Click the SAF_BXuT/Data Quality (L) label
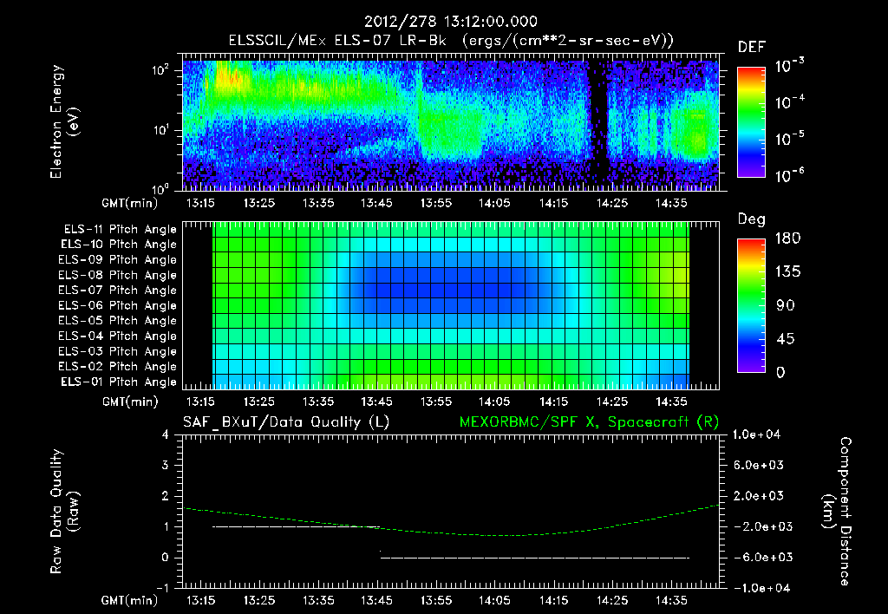The width and height of the screenshot is (888, 614). pos(286,422)
